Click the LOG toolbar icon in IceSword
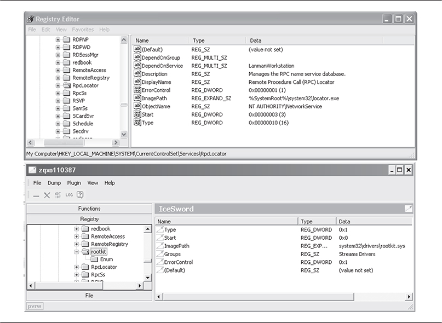This screenshot has height=323, width=442. coord(69,195)
